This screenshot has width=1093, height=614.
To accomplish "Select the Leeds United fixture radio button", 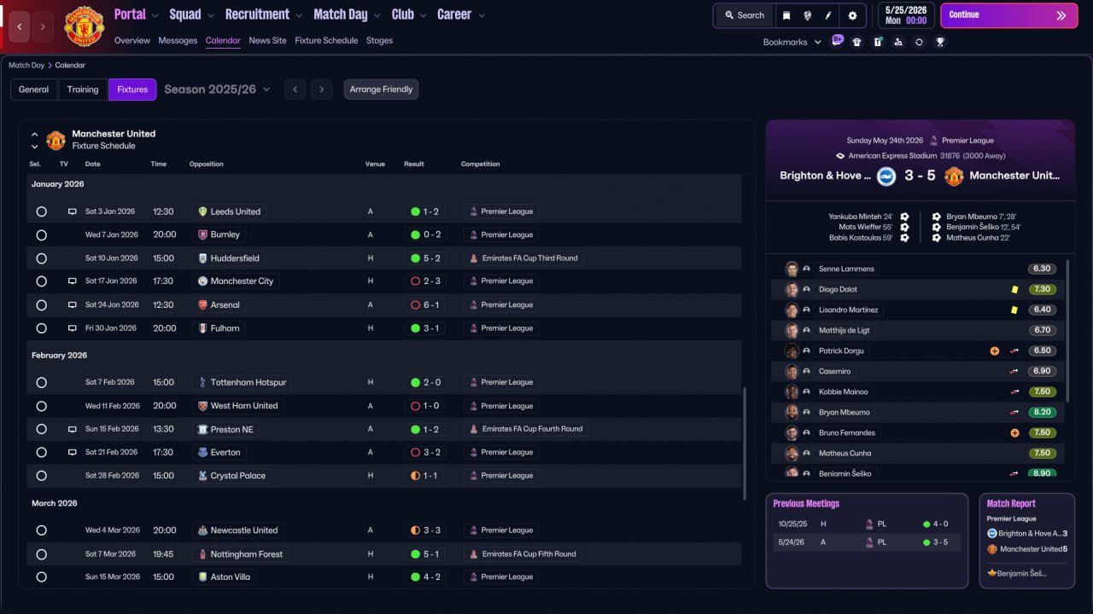I will (x=41, y=211).
